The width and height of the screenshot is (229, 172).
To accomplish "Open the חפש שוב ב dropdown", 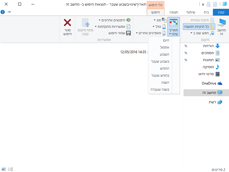I will click(202, 33).
